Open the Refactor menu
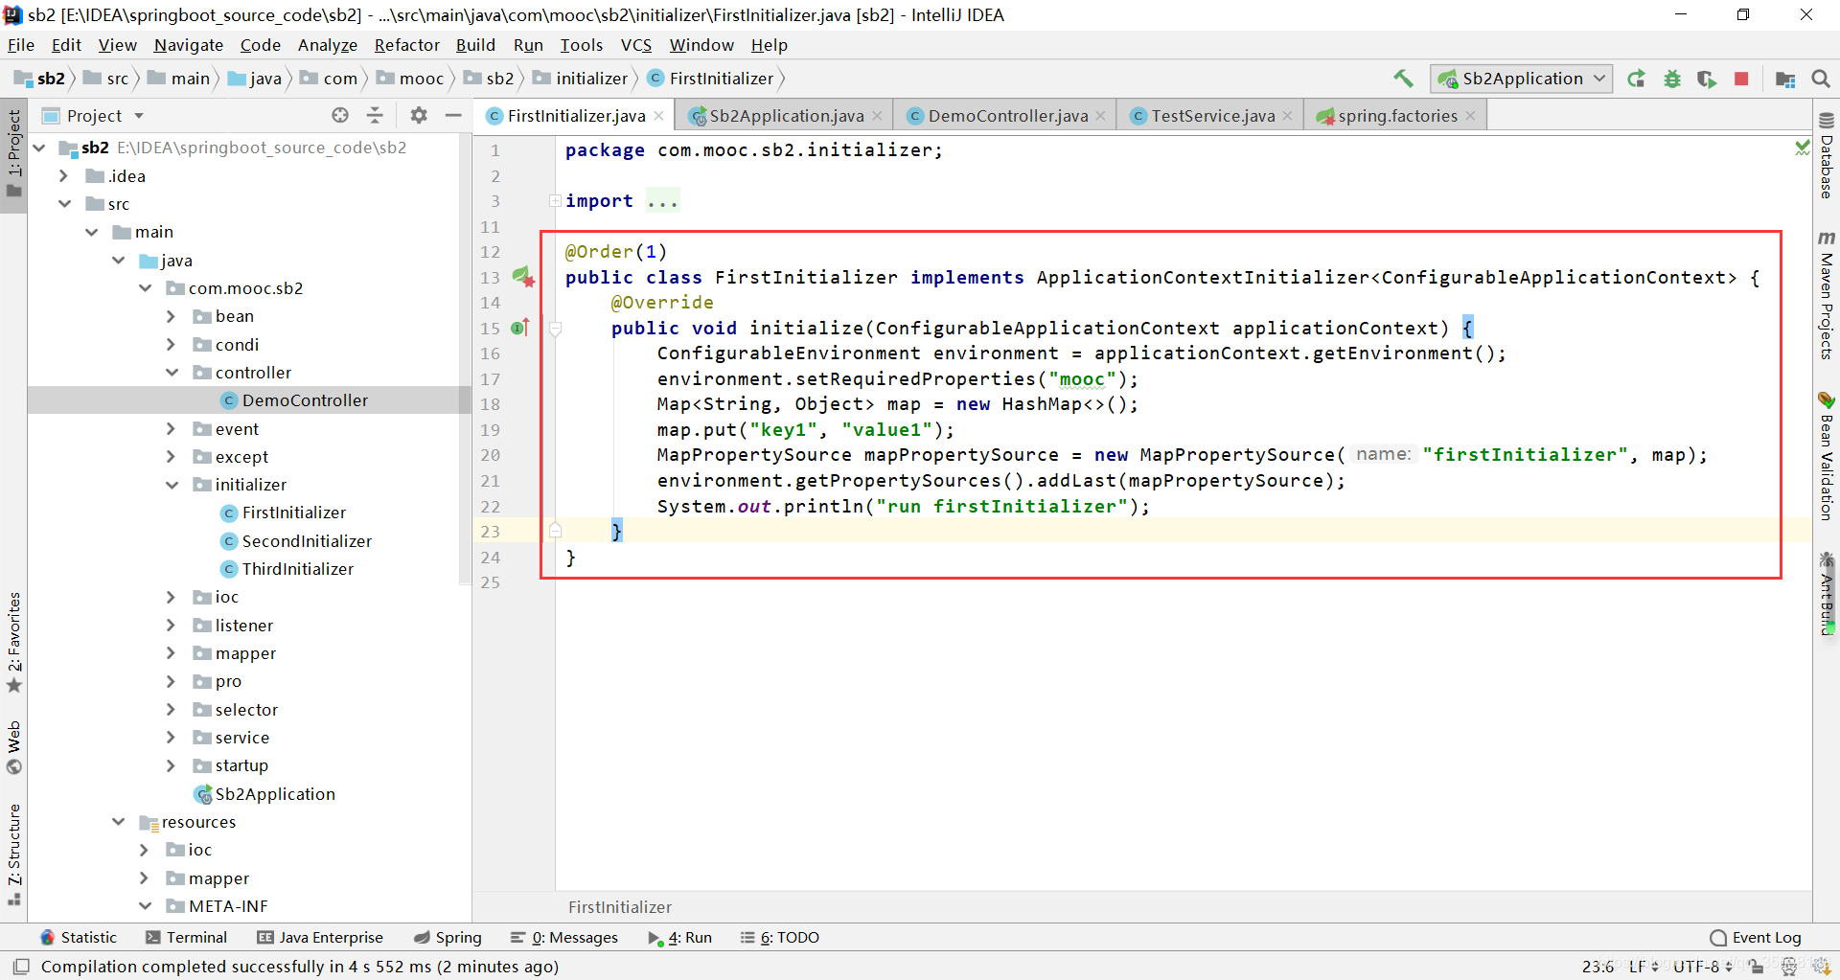This screenshot has height=980, width=1840. pos(406,45)
